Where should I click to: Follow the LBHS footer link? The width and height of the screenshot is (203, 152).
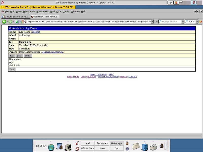77,77
